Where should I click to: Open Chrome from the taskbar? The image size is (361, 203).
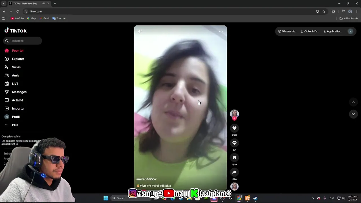click(239, 198)
